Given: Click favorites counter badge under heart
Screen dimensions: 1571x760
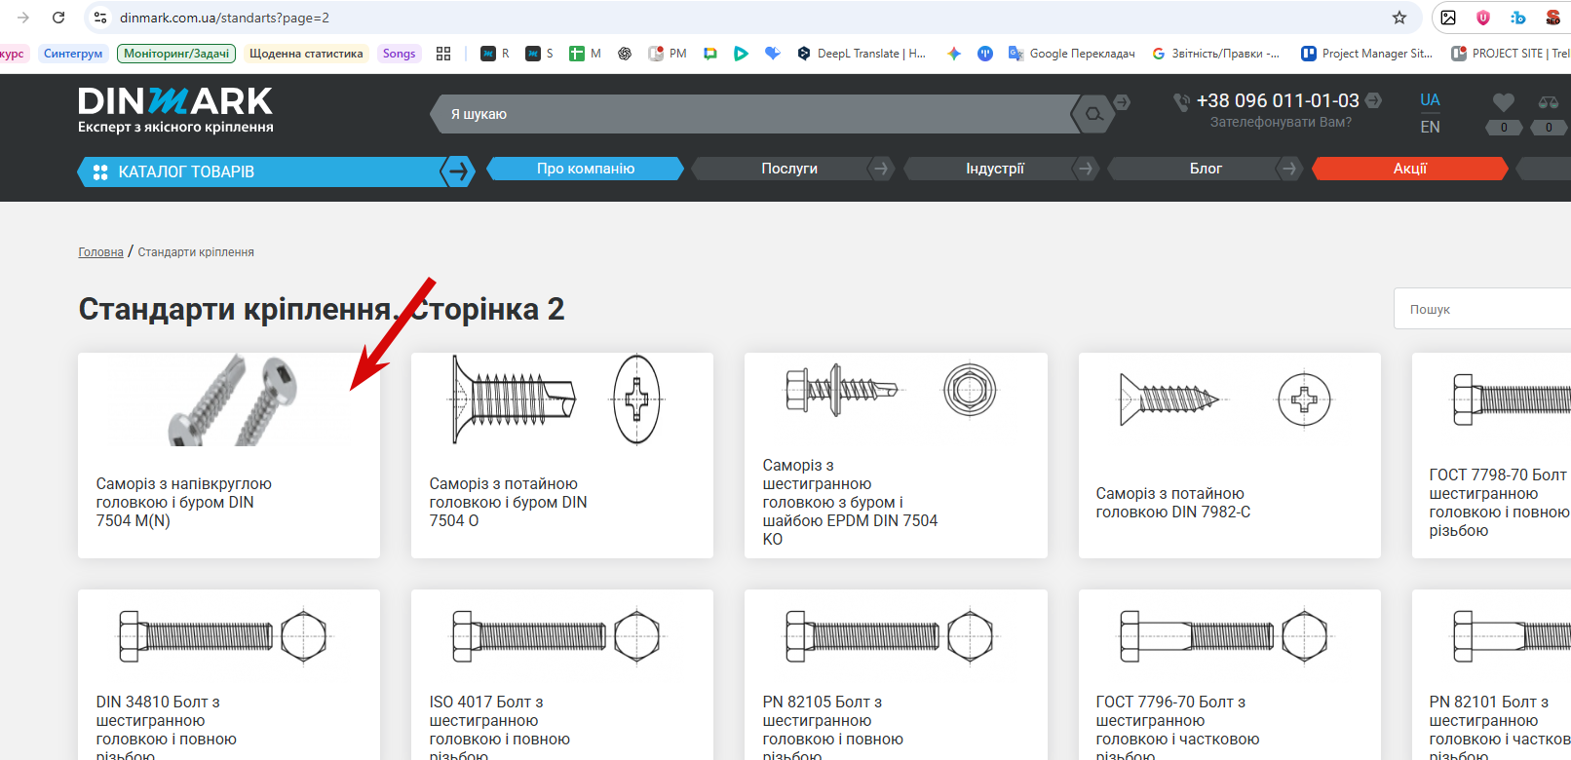Looking at the screenshot, I should (1504, 128).
